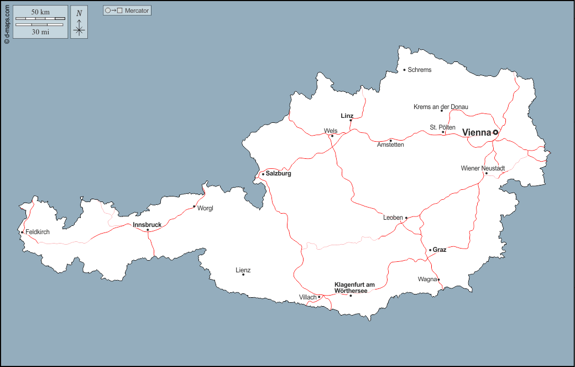Click the Graz city dot marker
575x367 pixels.
430,250
